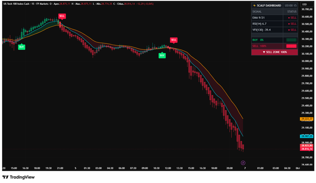
Task: Click the purple lightning bolt icon near the time axis
Action: coord(243,163)
